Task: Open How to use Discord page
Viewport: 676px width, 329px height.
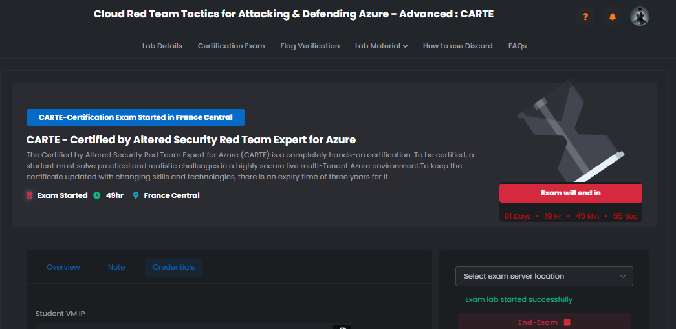Action: [x=457, y=46]
